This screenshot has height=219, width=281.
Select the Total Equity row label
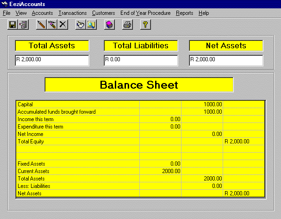tap(31, 142)
